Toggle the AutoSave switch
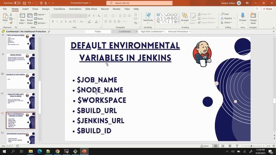The width and height of the screenshot is (276, 155). pyautogui.click(x=17, y=3)
